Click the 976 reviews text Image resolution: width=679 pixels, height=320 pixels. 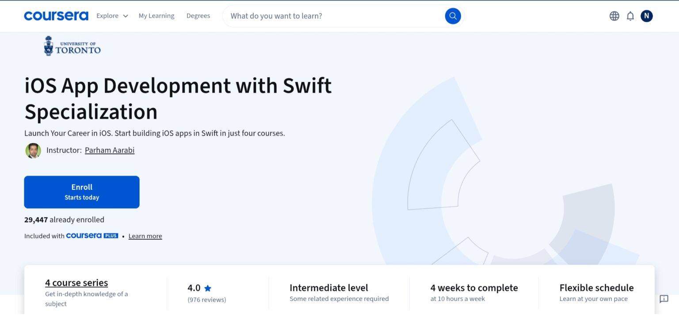207,299
